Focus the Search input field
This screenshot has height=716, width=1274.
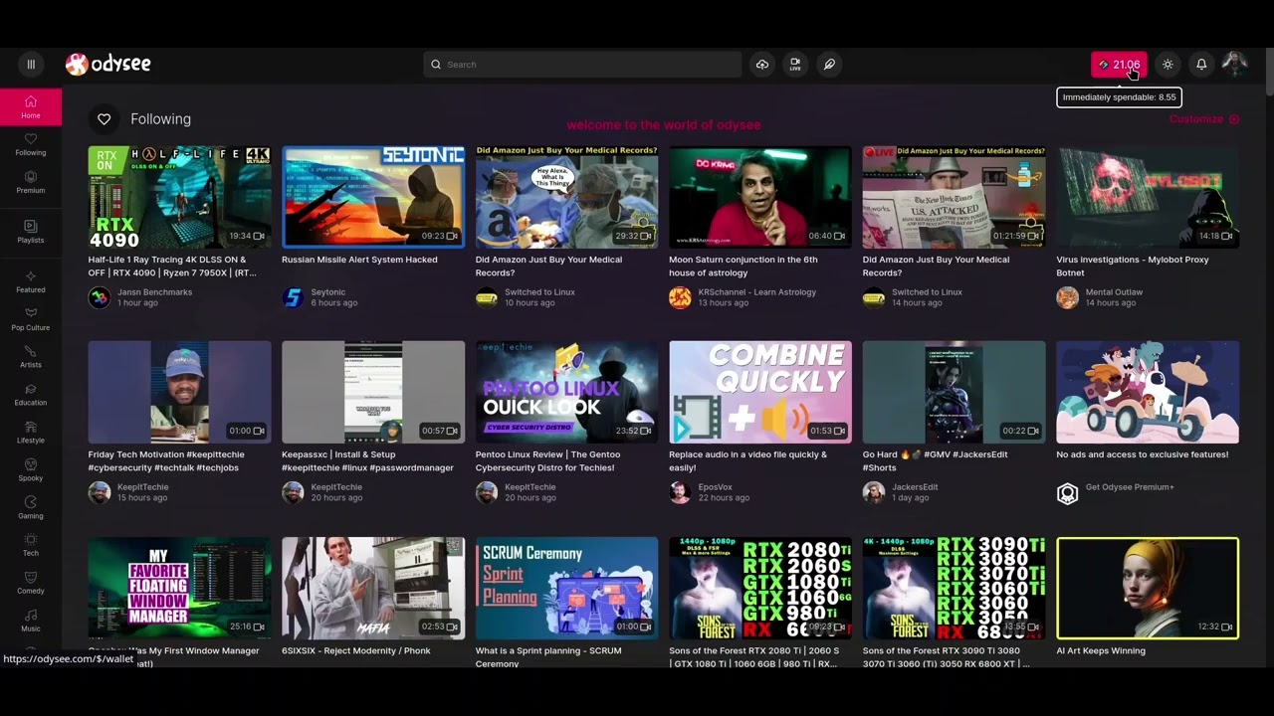point(582,65)
